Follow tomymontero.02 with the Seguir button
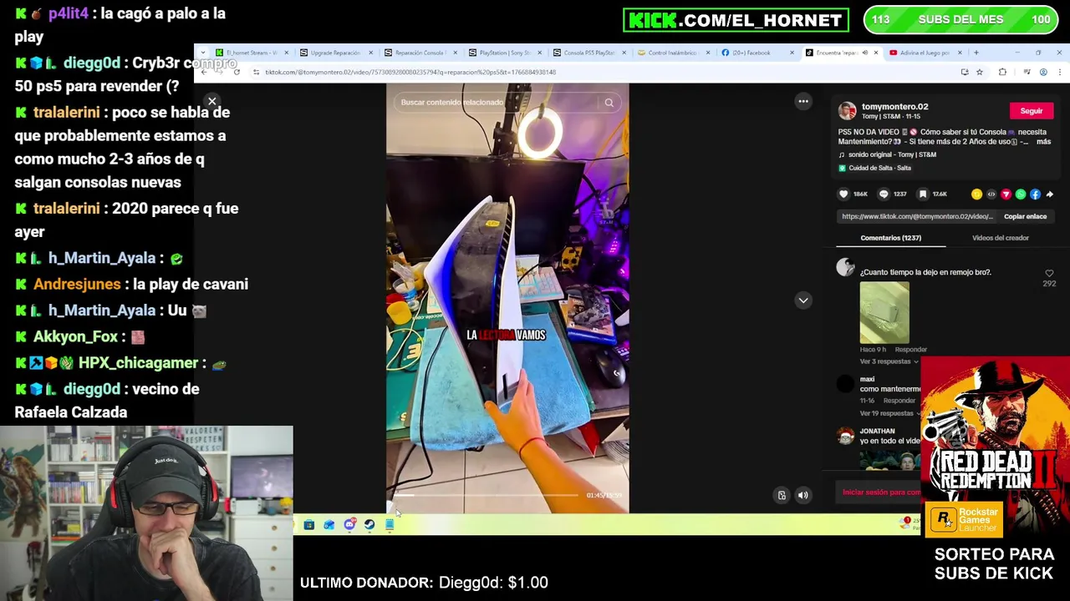 pyautogui.click(x=1031, y=111)
